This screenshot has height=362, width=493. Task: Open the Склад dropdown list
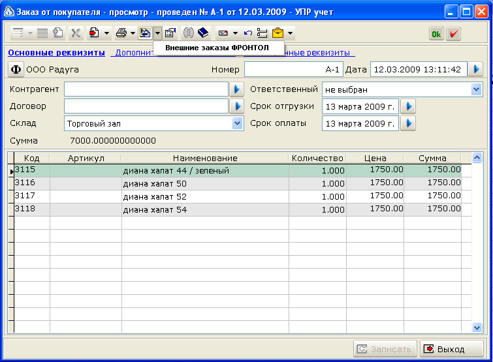pyautogui.click(x=238, y=123)
